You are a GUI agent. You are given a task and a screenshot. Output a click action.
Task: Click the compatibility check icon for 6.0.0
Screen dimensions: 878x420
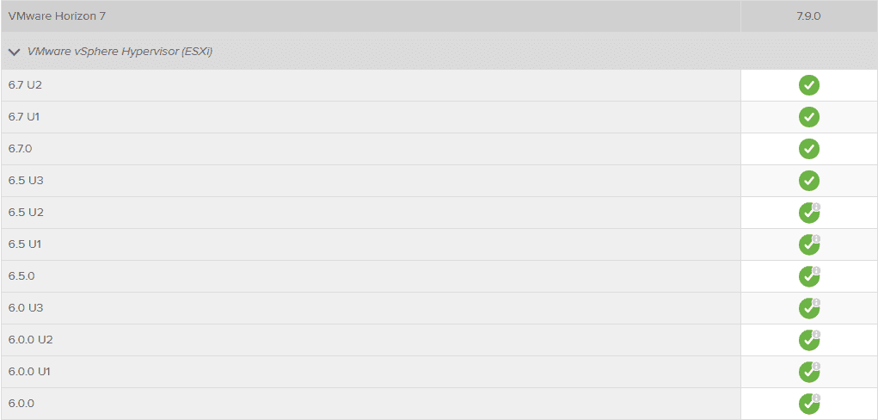(807, 405)
